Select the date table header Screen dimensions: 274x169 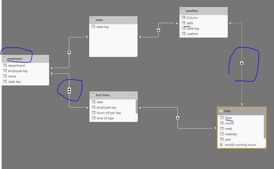point(242,111)
